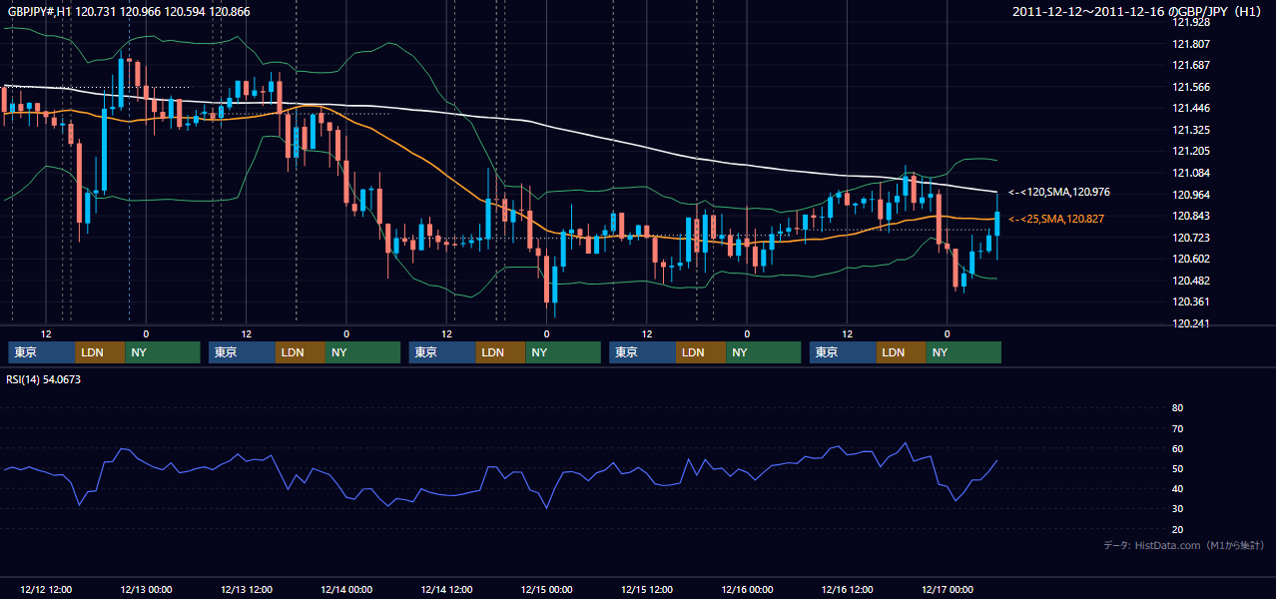Select the 12/16 12:00 time axis label

click(x=848, y=589)
